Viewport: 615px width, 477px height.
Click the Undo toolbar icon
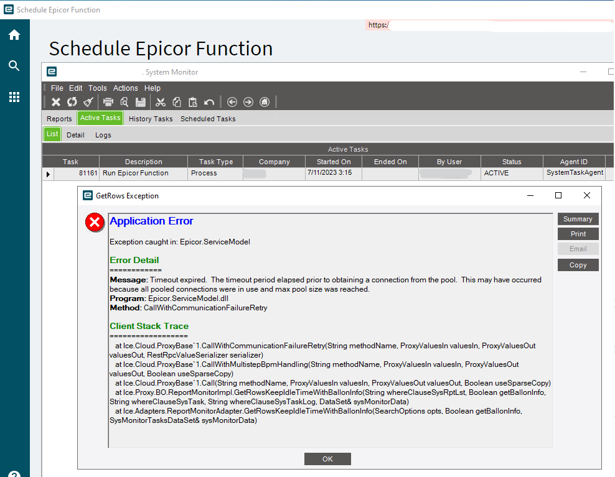[209, 102]
